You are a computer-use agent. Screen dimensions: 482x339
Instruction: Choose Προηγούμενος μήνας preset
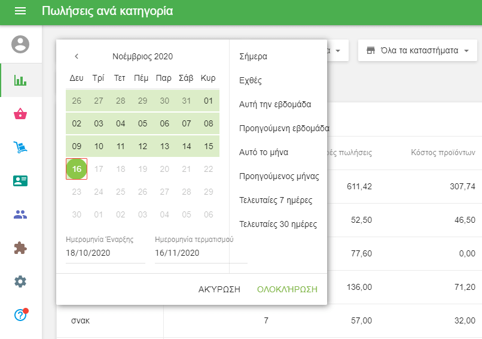coord(279,176)
